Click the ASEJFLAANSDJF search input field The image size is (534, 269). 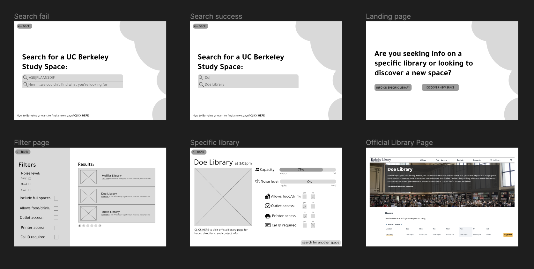[73, 78]
